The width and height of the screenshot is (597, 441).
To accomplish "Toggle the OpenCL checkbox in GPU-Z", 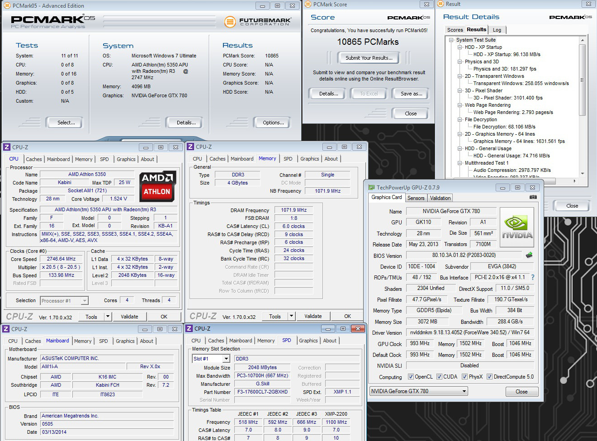I will (411, 376).
